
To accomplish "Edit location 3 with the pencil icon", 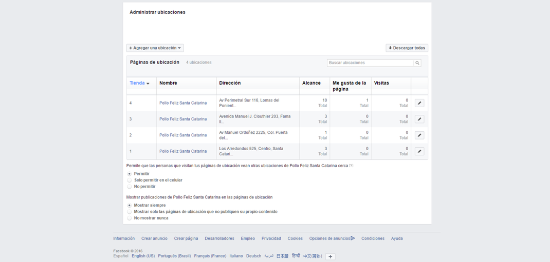I will 419,119.
